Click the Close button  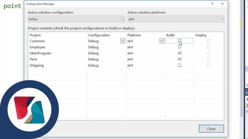(211, 129)
